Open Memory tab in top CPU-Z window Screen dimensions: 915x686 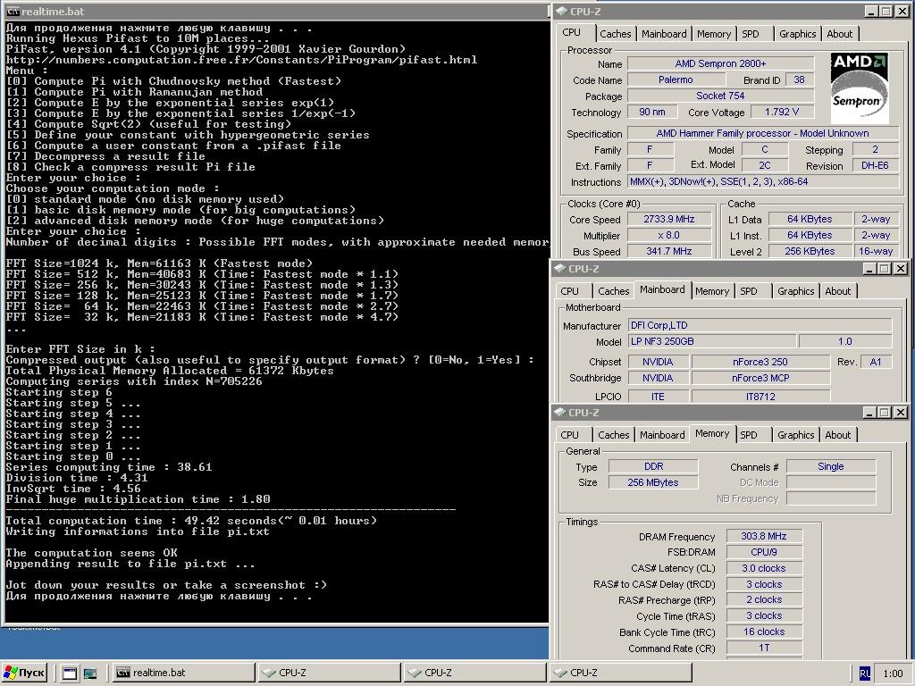point(714,34)
